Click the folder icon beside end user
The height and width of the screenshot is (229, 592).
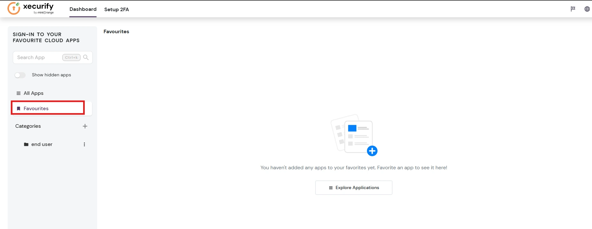(26, 144)
